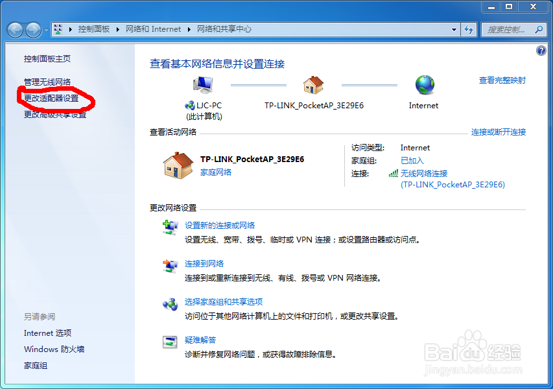
Task: Click 已加入 homegroup link
Action: pos(412,161)
